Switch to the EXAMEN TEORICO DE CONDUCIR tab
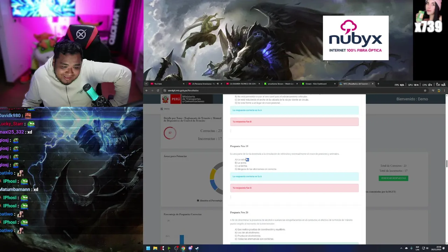The height and width of the screenshot is (252, 448). click(x=243, y=84)
